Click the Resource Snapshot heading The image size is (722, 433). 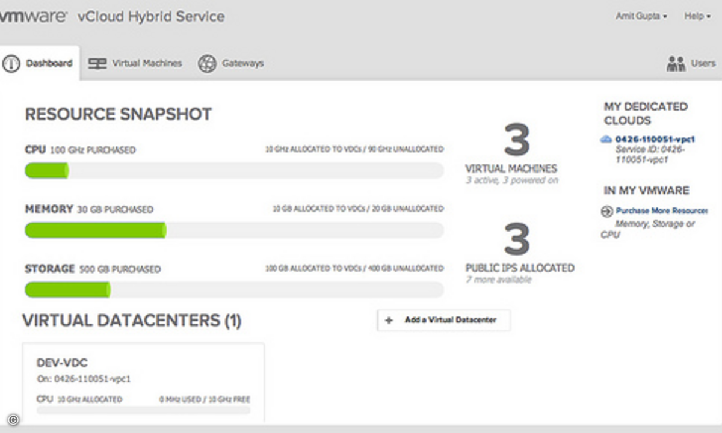(119, 114)
